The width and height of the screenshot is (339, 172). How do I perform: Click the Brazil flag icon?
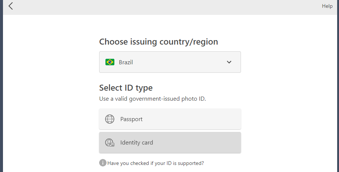(110, 62)
